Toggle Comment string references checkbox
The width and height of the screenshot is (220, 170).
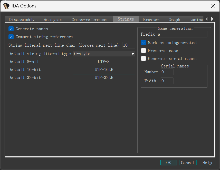coord(11,37)
